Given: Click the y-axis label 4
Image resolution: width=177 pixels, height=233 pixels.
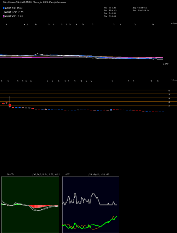Looking at the screenshot, I should (169, 98).
